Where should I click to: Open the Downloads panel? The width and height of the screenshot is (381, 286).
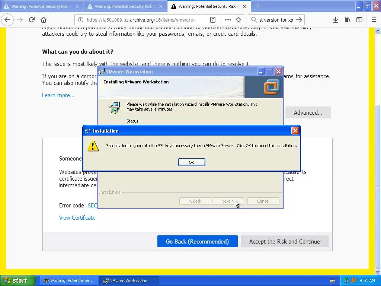pos(336,20)
